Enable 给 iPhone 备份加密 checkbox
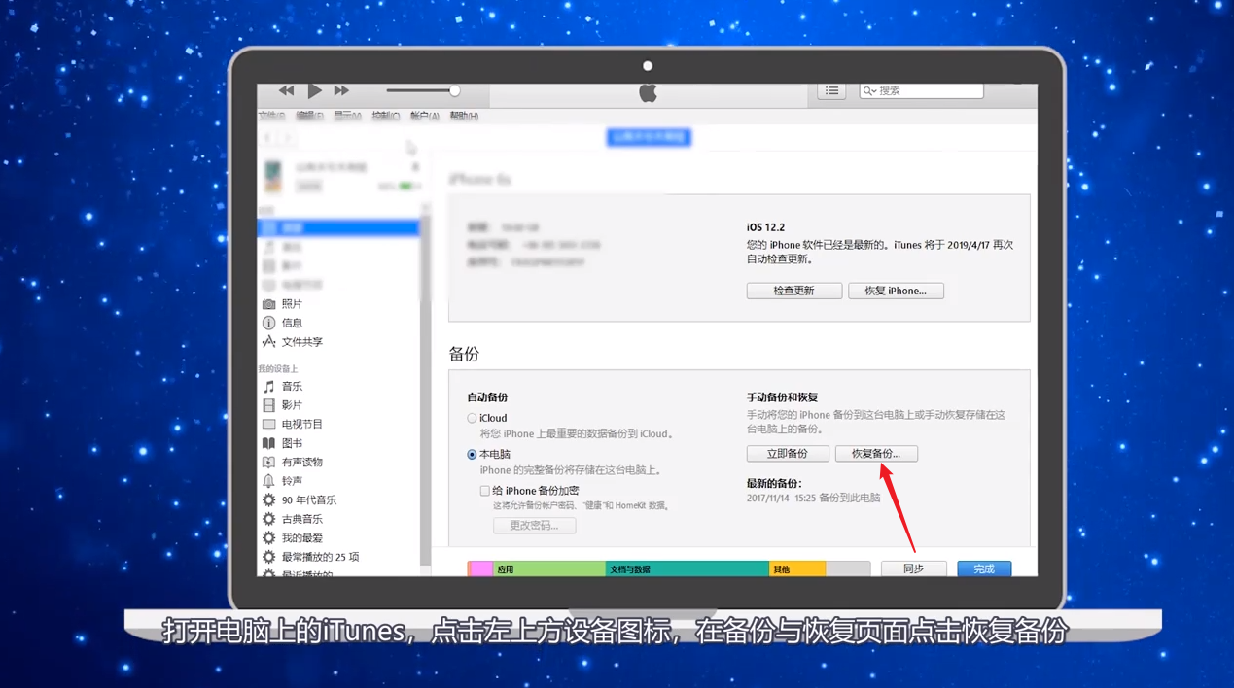Viewport: 1234px width, 688px height. 484,491
